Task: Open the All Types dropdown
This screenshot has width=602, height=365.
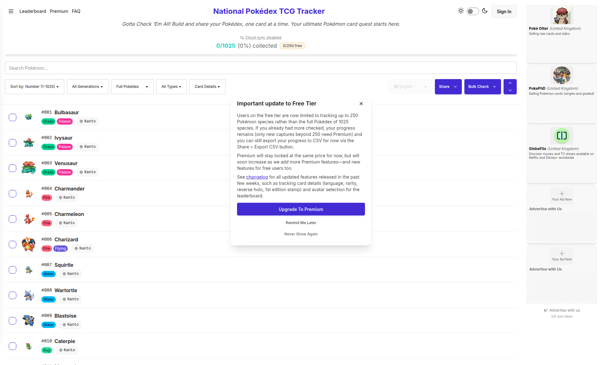Action: pyautogui.click(x=172, y=87)
